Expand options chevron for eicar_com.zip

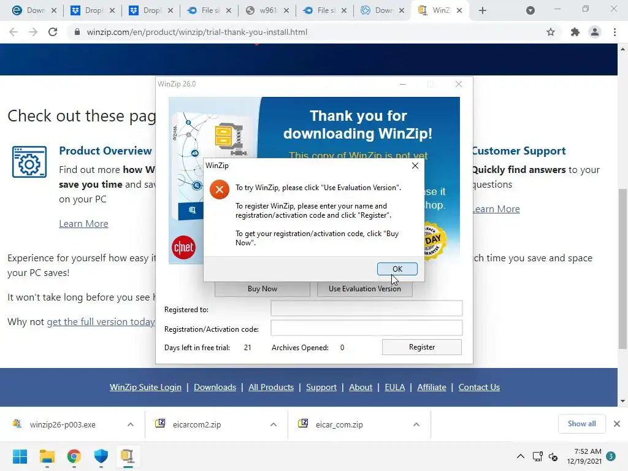[x=416, y=424]
